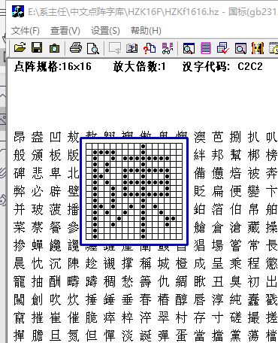Select the character 晨 in the grid
The height and width of the screenshot is (343, 278).
point(20,263)
